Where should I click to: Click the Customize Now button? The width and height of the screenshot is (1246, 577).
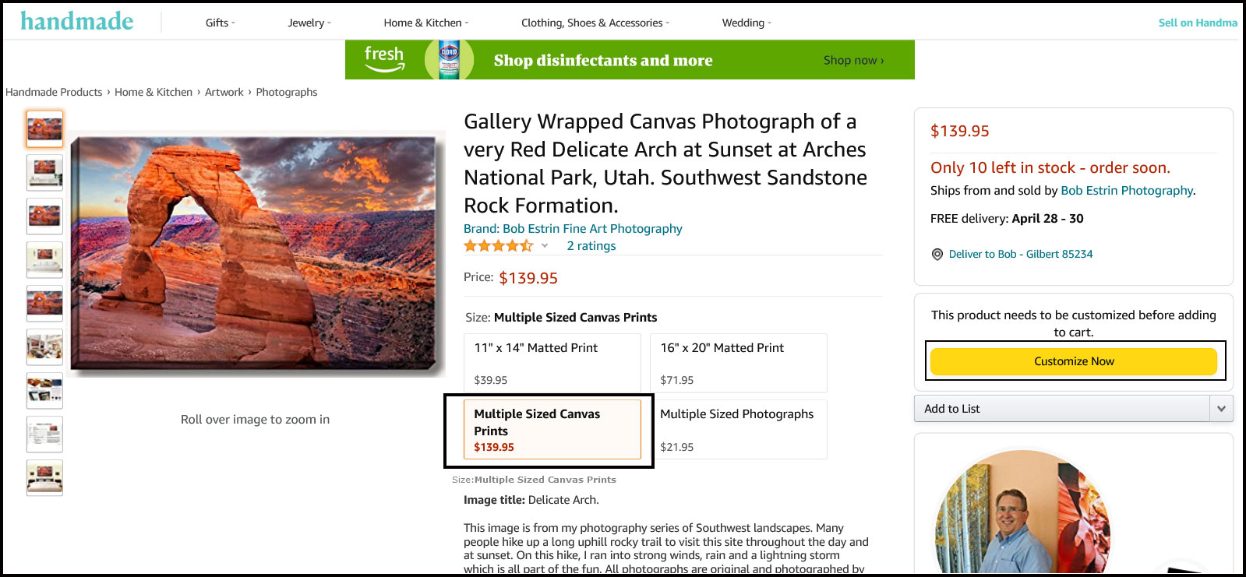tap(1073, 361)
